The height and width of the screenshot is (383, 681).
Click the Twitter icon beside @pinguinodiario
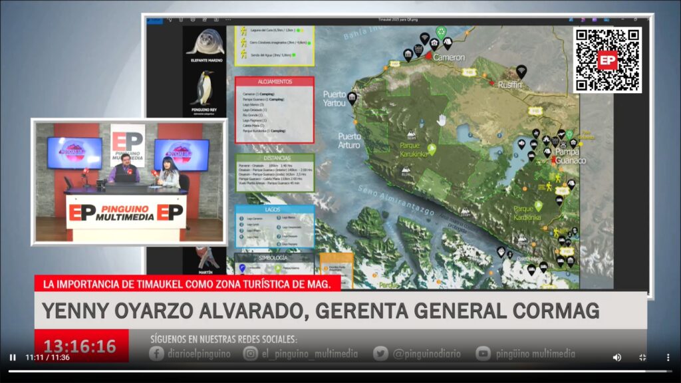click(380, 354)
